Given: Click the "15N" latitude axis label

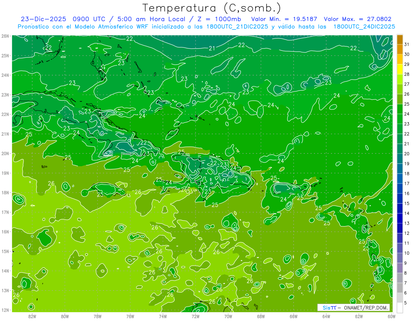Looking at the screenshot, I should (x=5, y=251).
